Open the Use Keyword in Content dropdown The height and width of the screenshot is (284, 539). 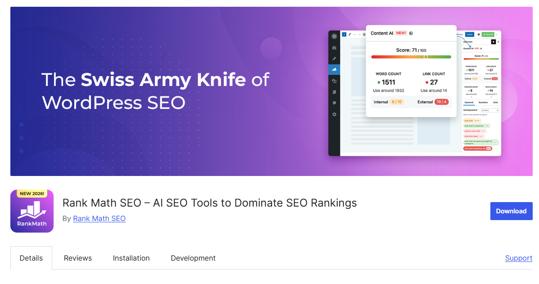coord(490,110)
